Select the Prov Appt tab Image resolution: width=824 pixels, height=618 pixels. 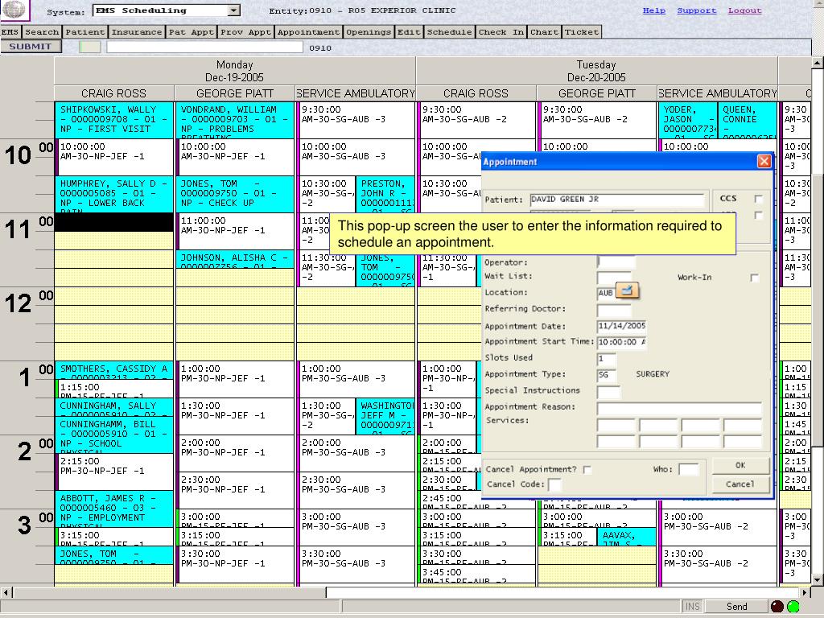pos(245,32)
